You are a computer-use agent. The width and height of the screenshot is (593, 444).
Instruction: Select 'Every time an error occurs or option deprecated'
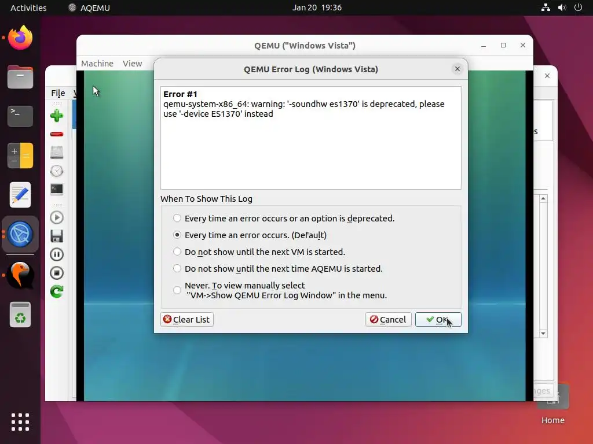(177, 218)
